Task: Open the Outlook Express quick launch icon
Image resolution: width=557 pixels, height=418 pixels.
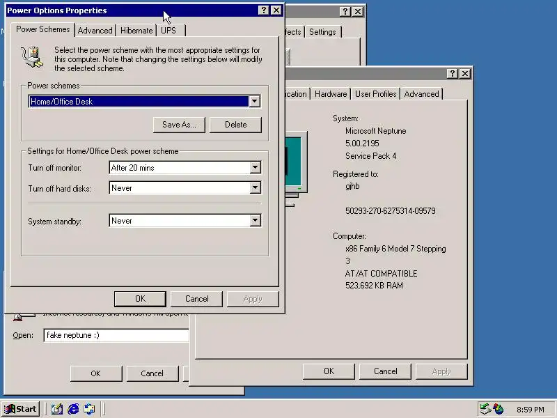Action: [90, 409]
